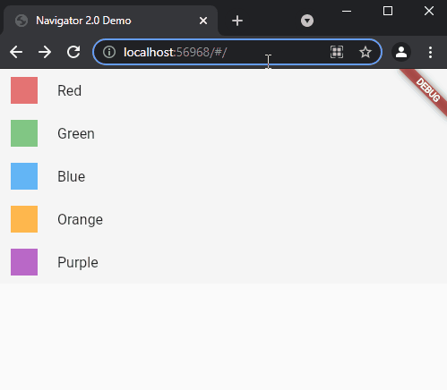Open a new tab with the plus button
The width and height of the screenshot is (447, 390).
pyautogui.click(x=237, y=21)
